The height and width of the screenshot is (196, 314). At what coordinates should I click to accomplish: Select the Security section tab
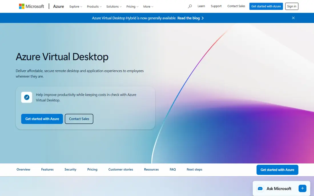pyautogui.click(x=70, y=170)
